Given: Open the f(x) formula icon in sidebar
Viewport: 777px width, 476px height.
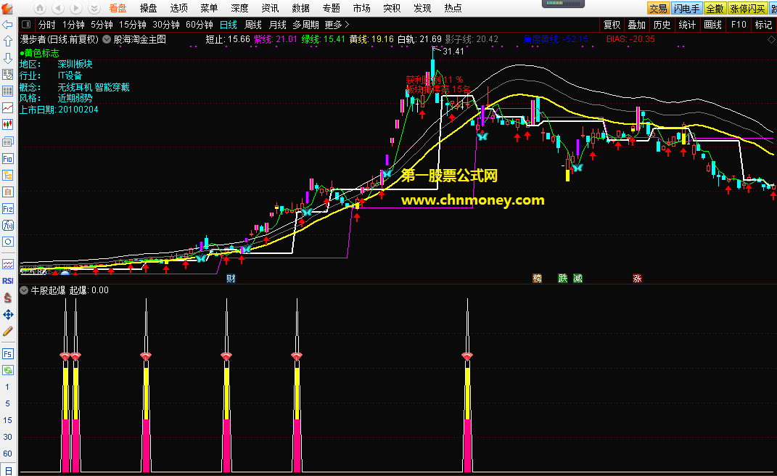Looking at the screenshot, I should point(7,225).
